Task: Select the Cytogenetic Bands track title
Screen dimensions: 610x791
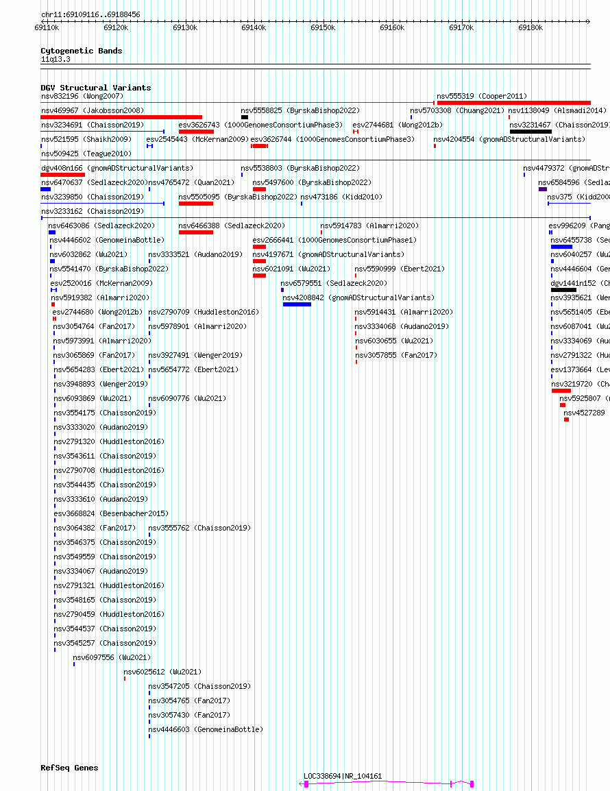Action: click(82, 51)
